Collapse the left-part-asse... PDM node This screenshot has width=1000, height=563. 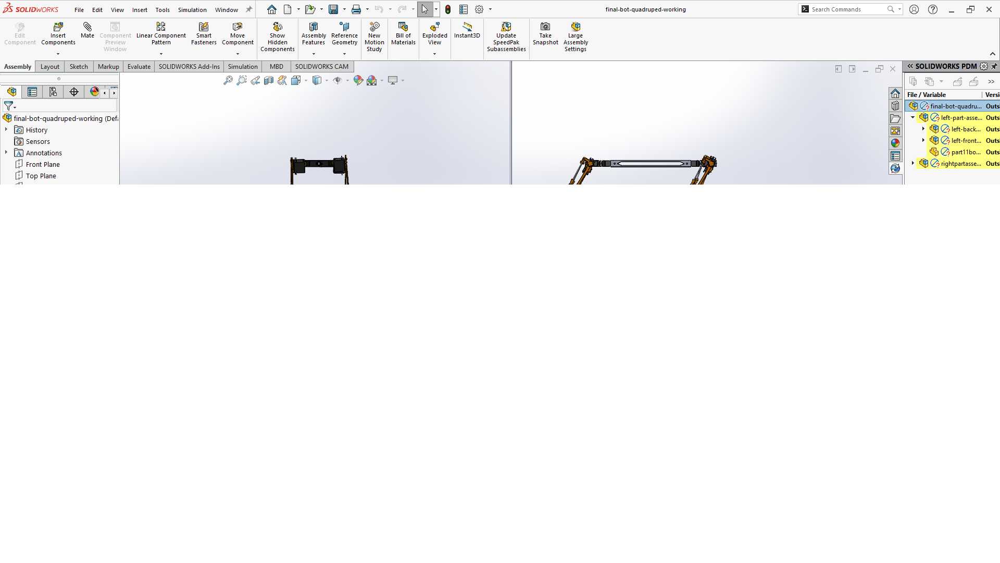pos(913,117)
